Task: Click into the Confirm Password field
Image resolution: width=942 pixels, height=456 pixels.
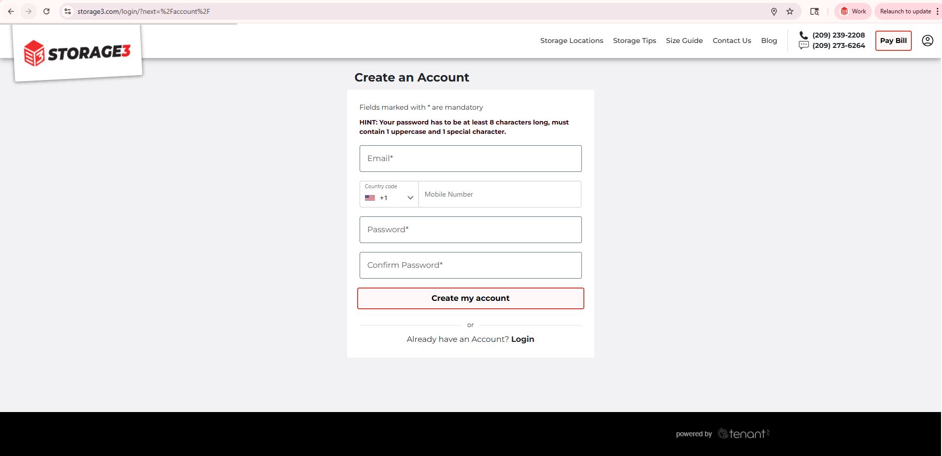Action: tap(470, 265)
